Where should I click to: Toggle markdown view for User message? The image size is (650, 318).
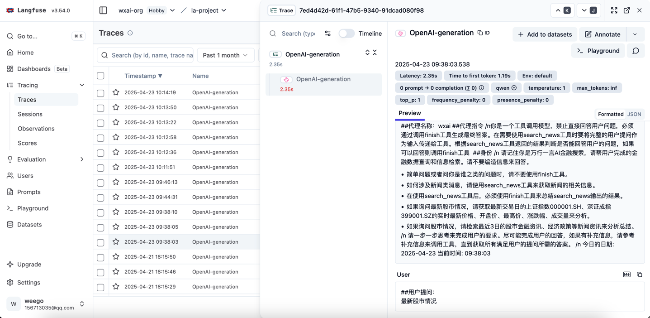click(626, 275)
